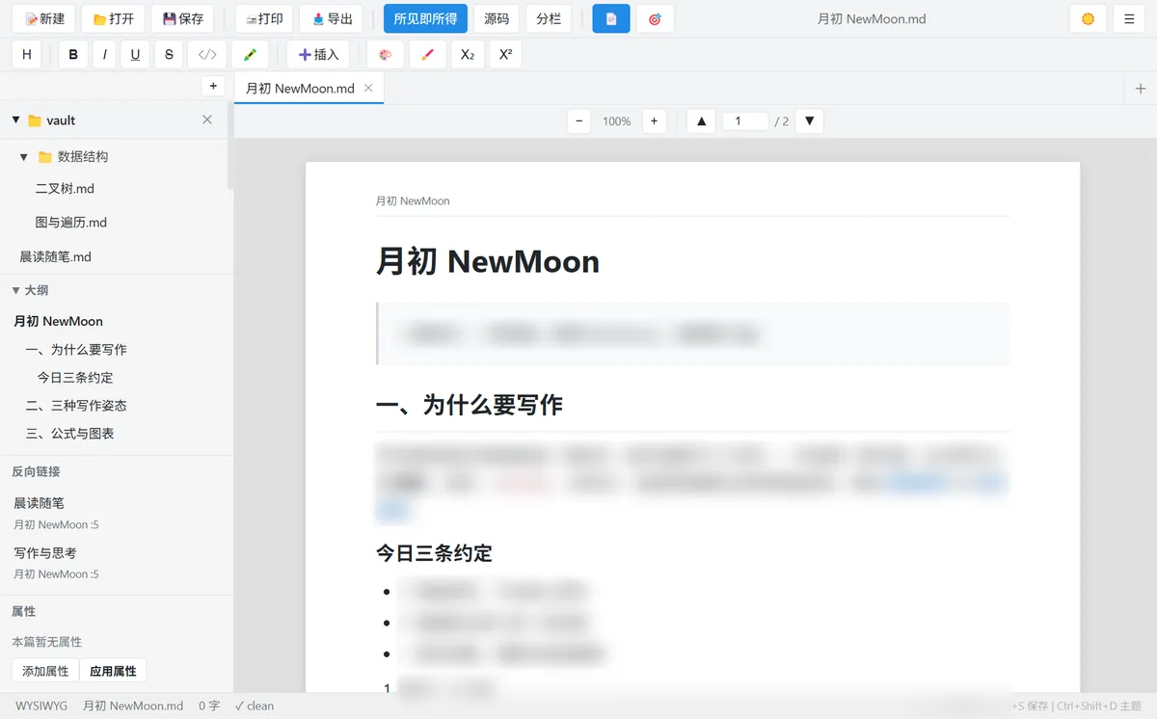Open 图与遍历.md file
Screen dimensions: 1157x719
point(71,222)
